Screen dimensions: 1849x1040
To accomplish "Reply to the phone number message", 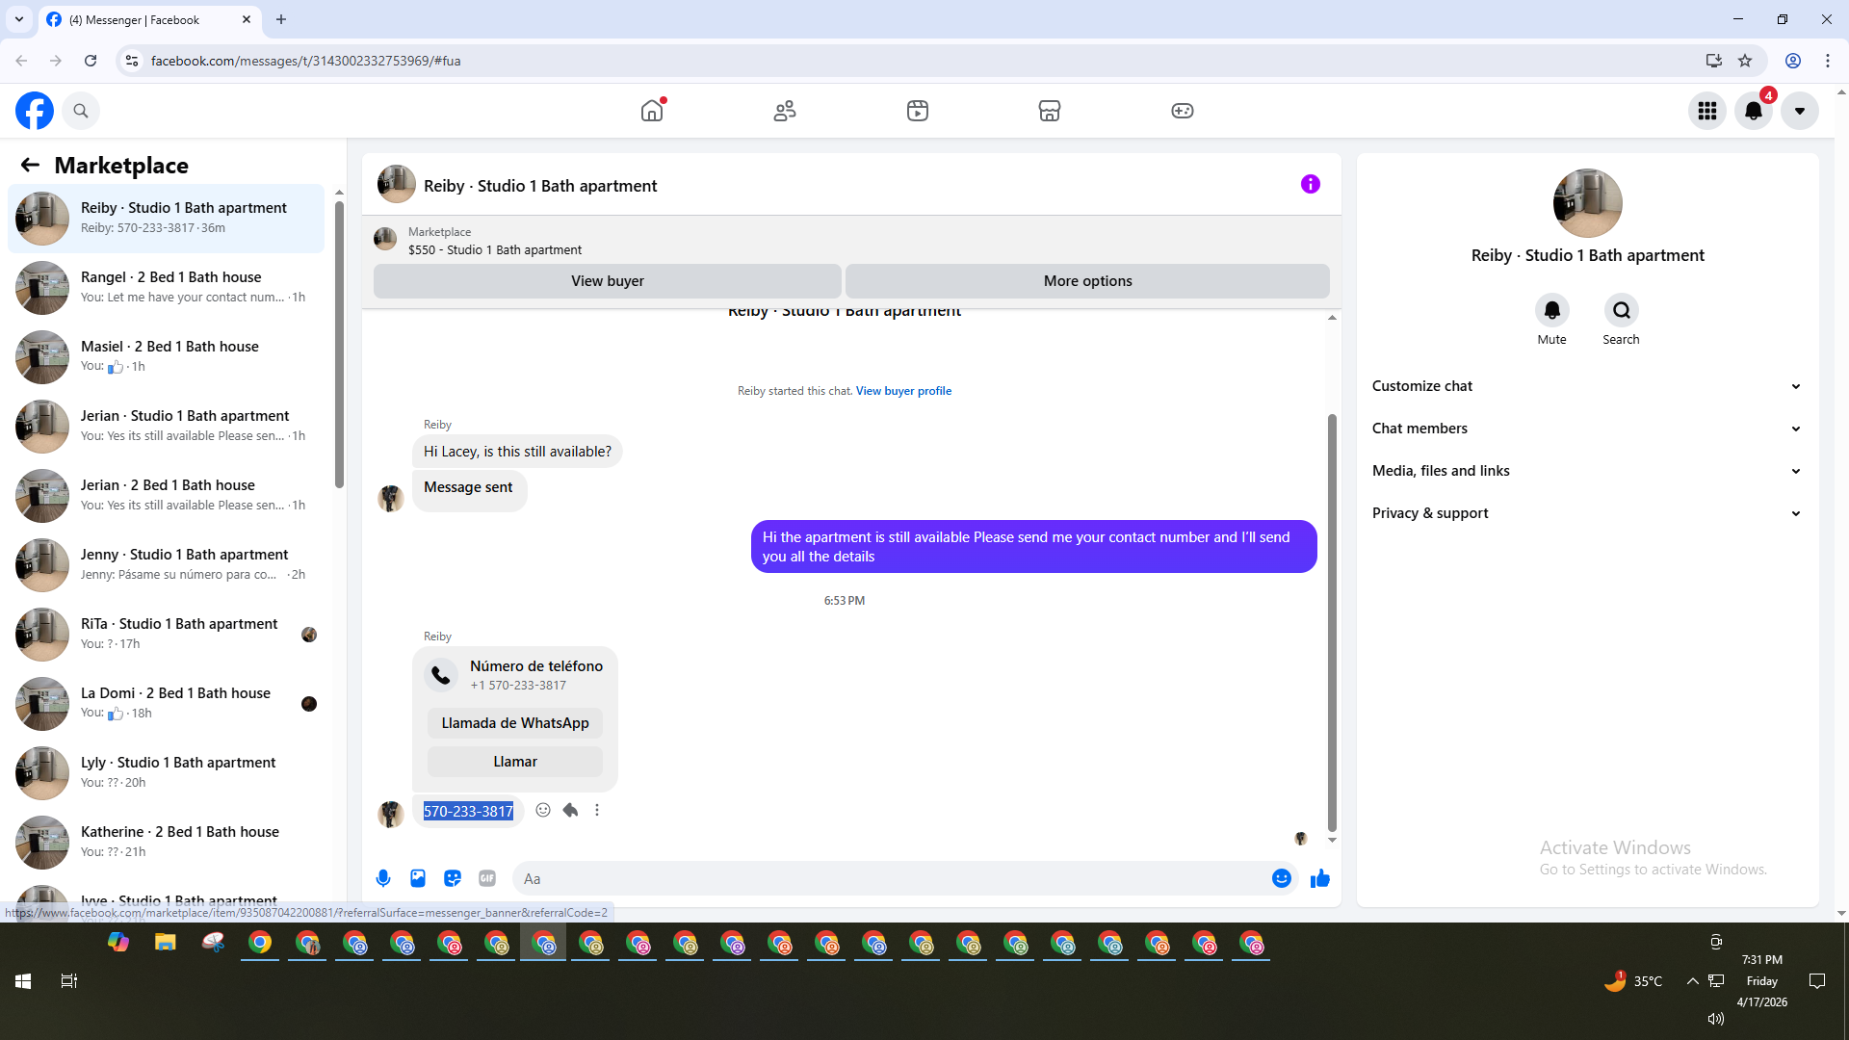I will (570, 810).
